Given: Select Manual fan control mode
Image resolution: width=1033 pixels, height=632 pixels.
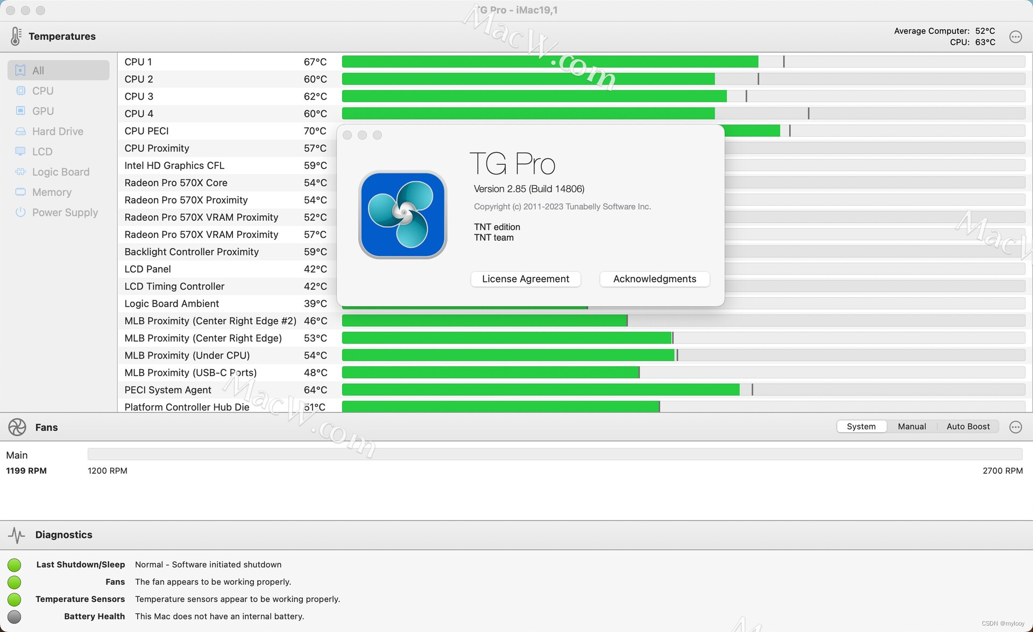Looking at the screenshot, I should point(912,426).
